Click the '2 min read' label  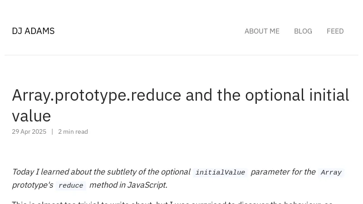click(73, 131)
